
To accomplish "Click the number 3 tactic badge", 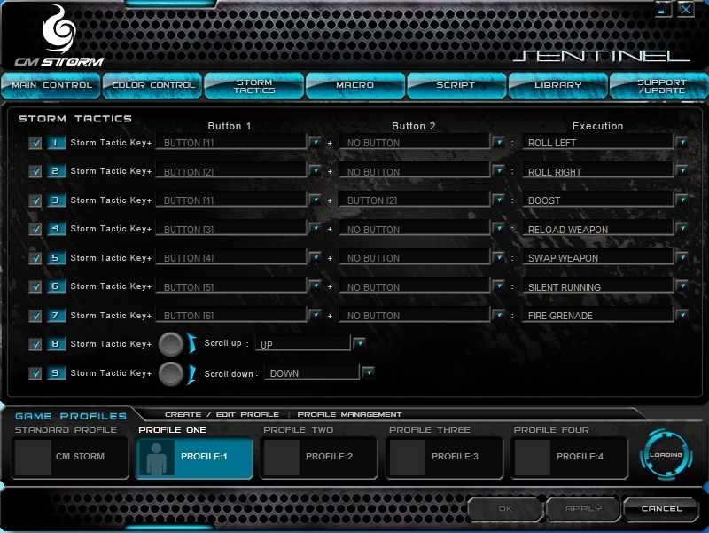I will (x=56, y=200).
